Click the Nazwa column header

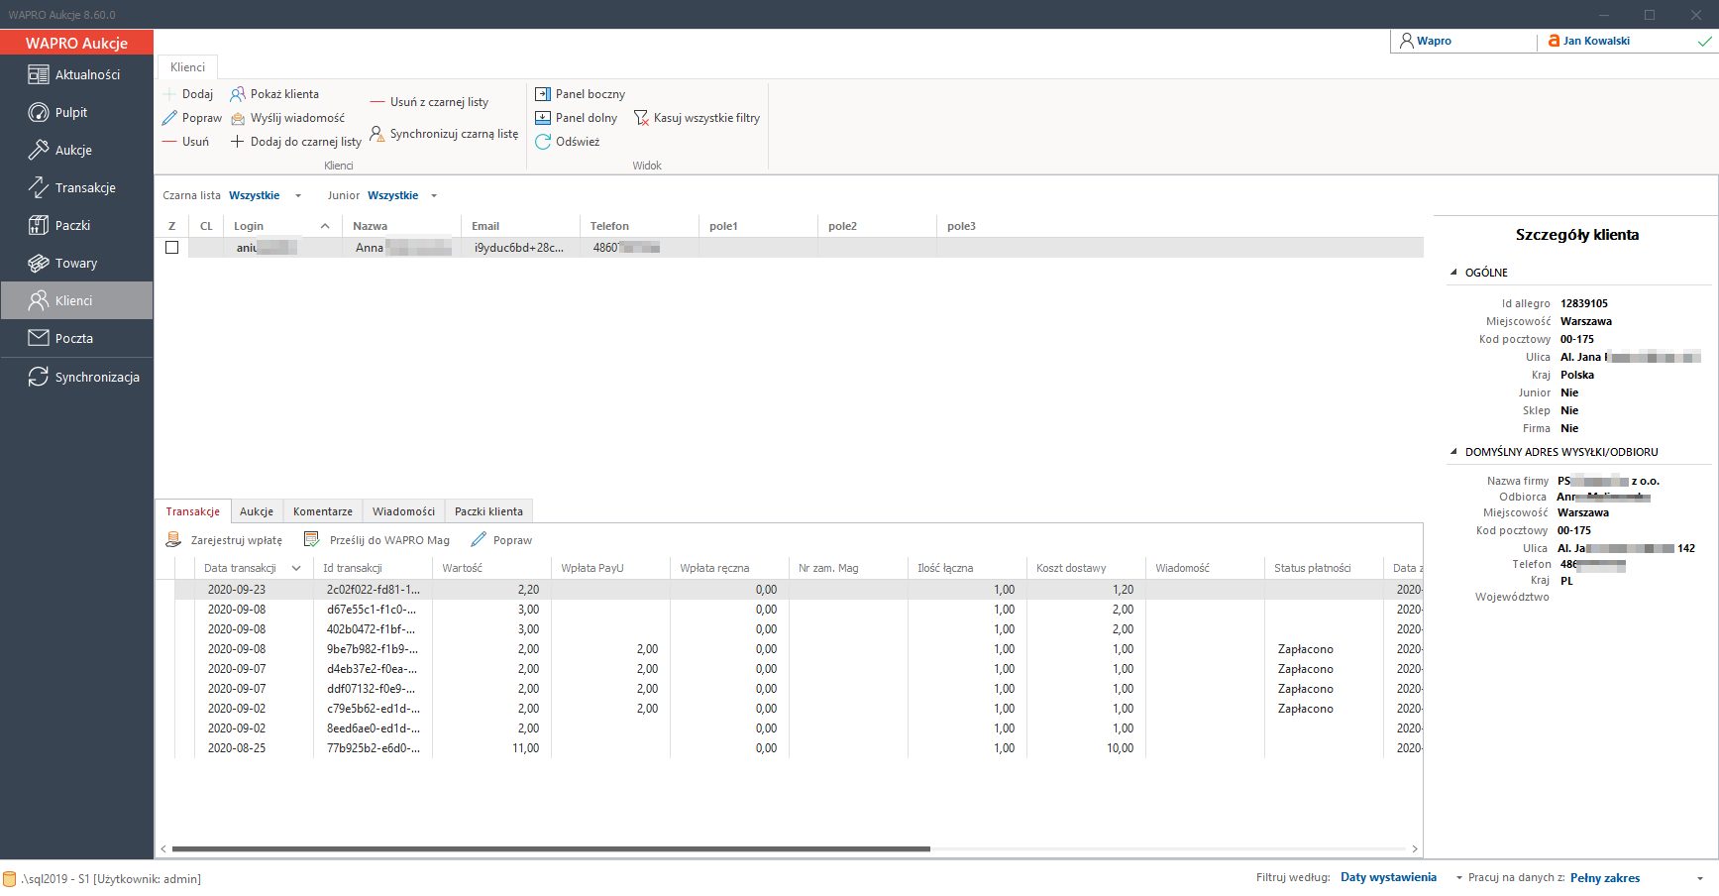(401, 226)
